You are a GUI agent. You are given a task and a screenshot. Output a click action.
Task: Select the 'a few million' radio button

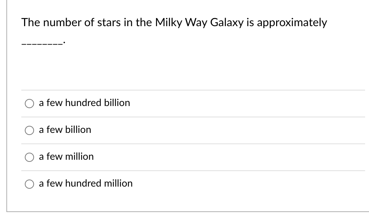[x=29, y=157]
